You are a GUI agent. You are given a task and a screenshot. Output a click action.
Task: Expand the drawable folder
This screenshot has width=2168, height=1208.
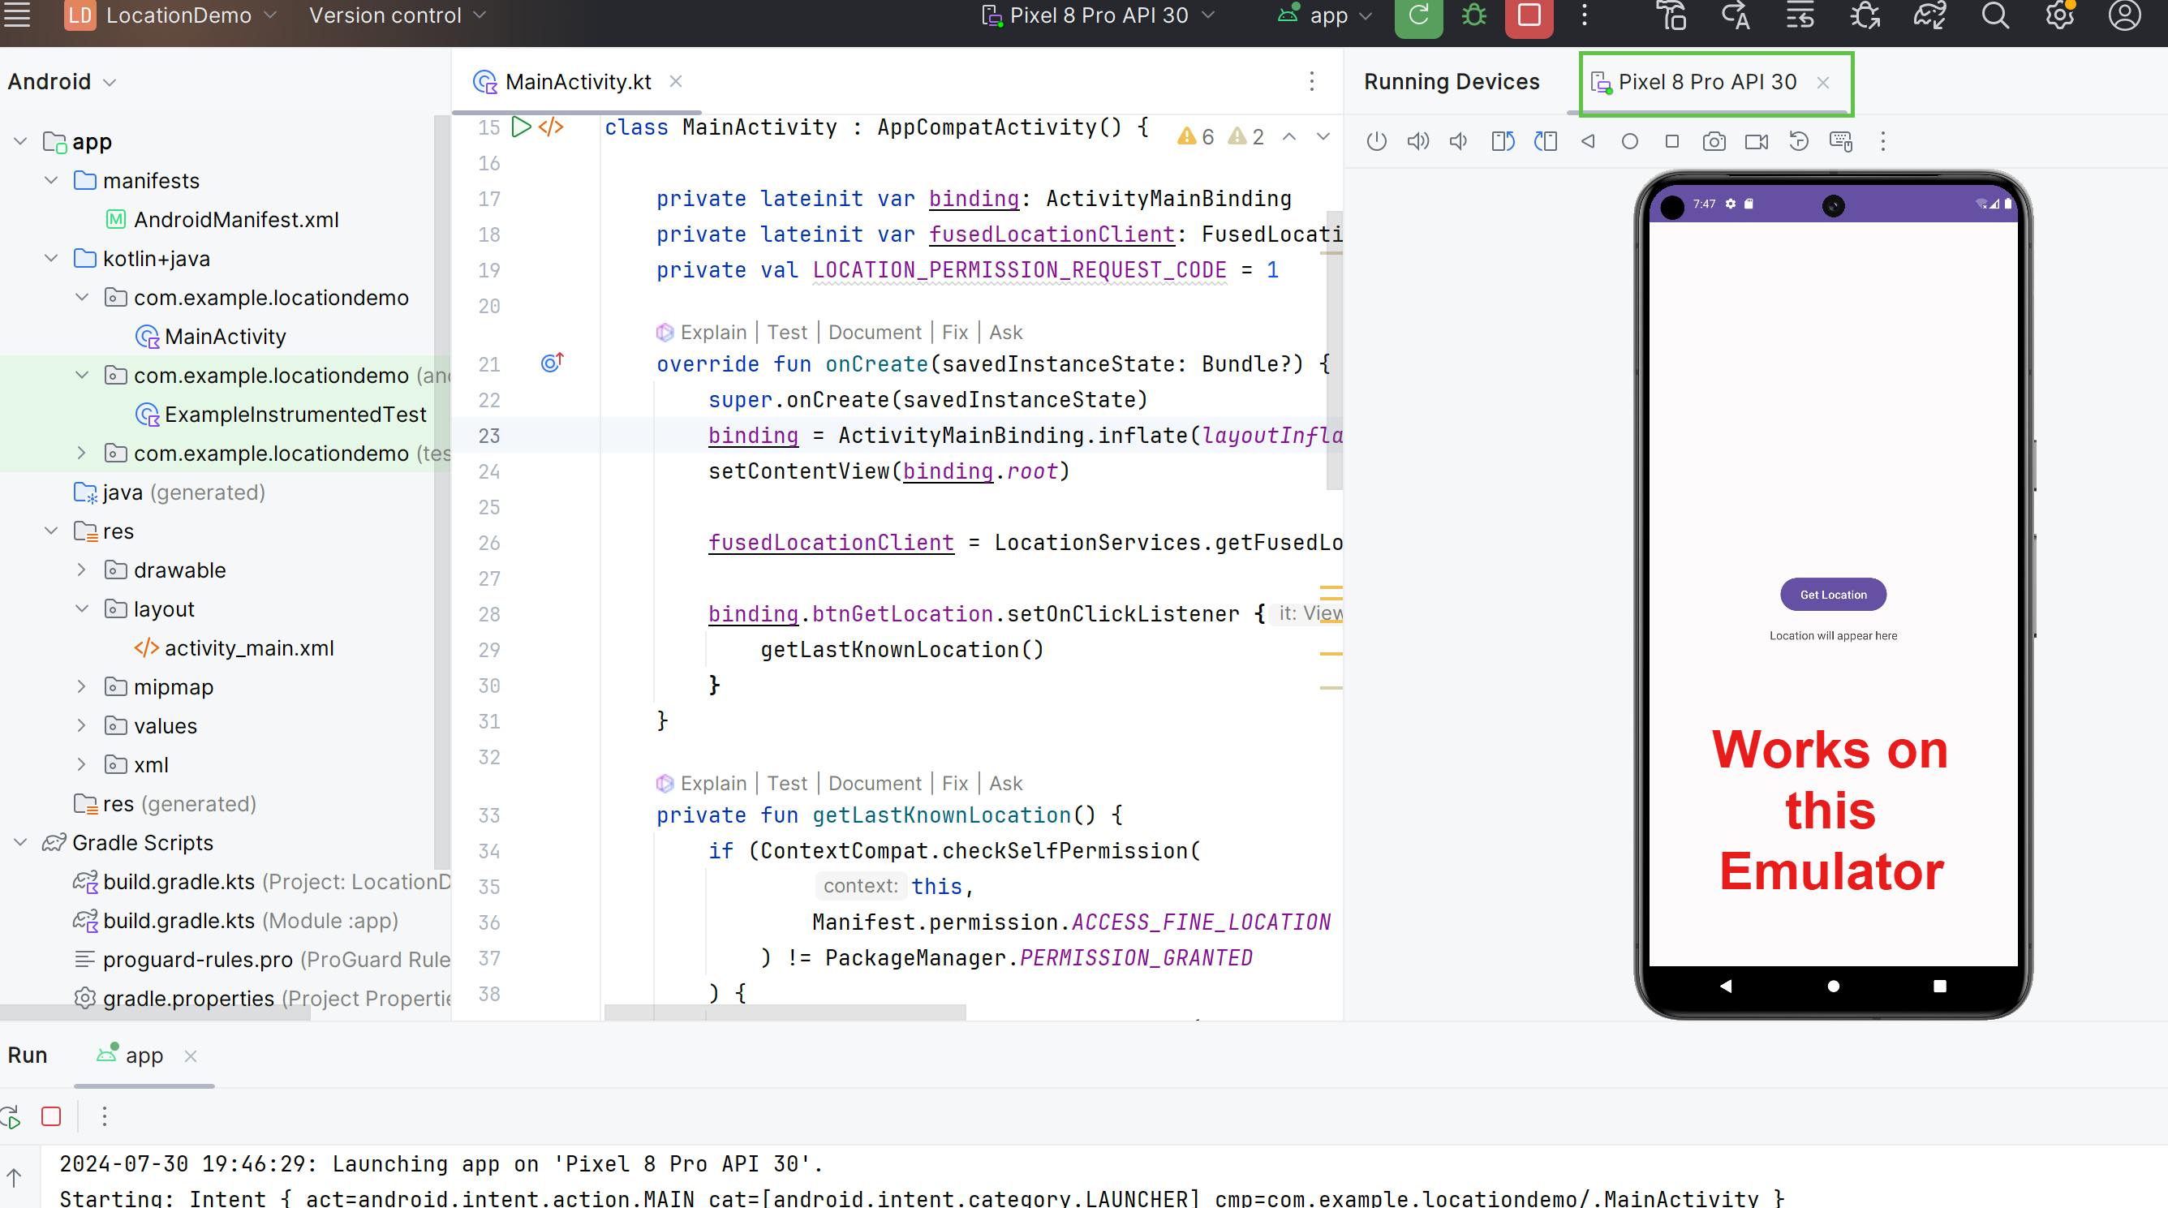click(x=82, y=570)
